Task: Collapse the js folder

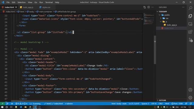Action: click(x=161, y=21)
